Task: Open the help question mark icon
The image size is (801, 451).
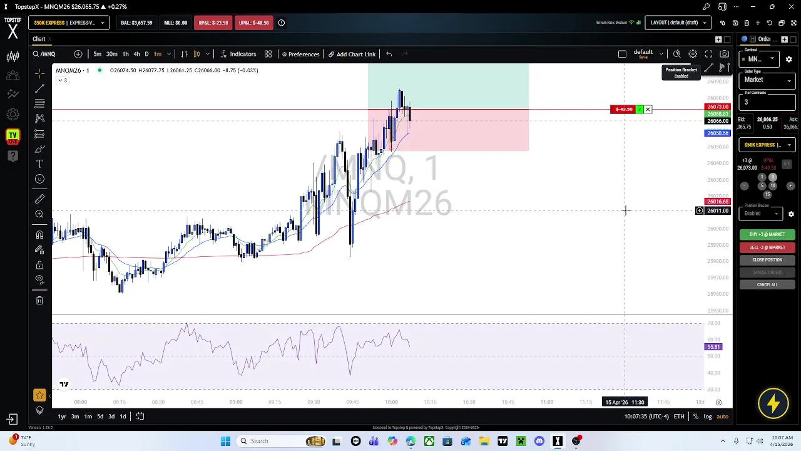Action: coord(13,156)
